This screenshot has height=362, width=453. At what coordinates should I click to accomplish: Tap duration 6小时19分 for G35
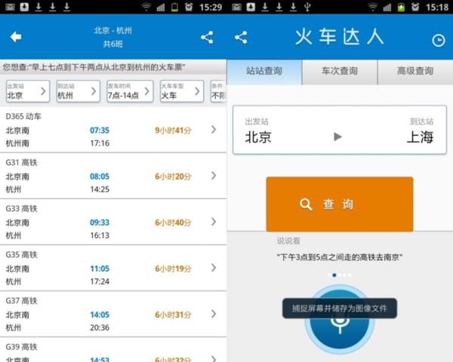pyautogui.click(x=173, y=268)
